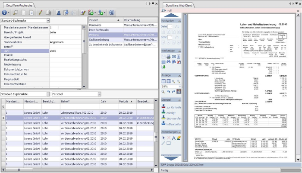Switch to the DocuWare-Recherche tab
The image size is (302, 173).
point(19,5)
